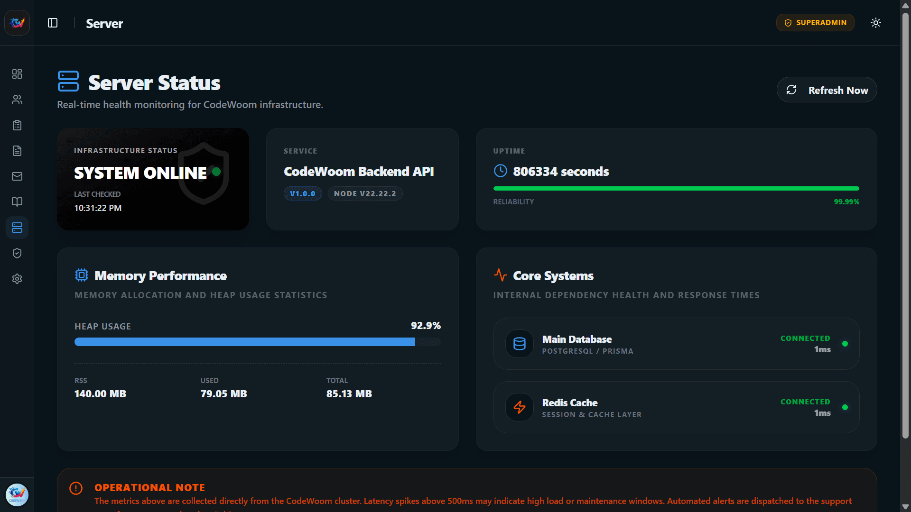This screenshot has height=512, width=911.
Task: Click the SESSION & CACHE LAYER subtitle
Action: (592, 415)
